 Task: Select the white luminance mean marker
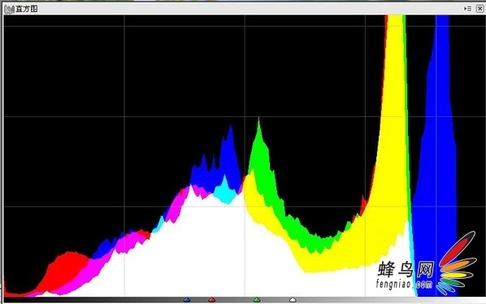293,300
